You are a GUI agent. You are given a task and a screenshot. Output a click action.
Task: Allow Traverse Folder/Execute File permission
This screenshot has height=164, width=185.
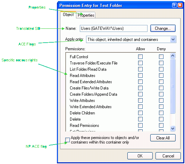[x=140, y=63]
